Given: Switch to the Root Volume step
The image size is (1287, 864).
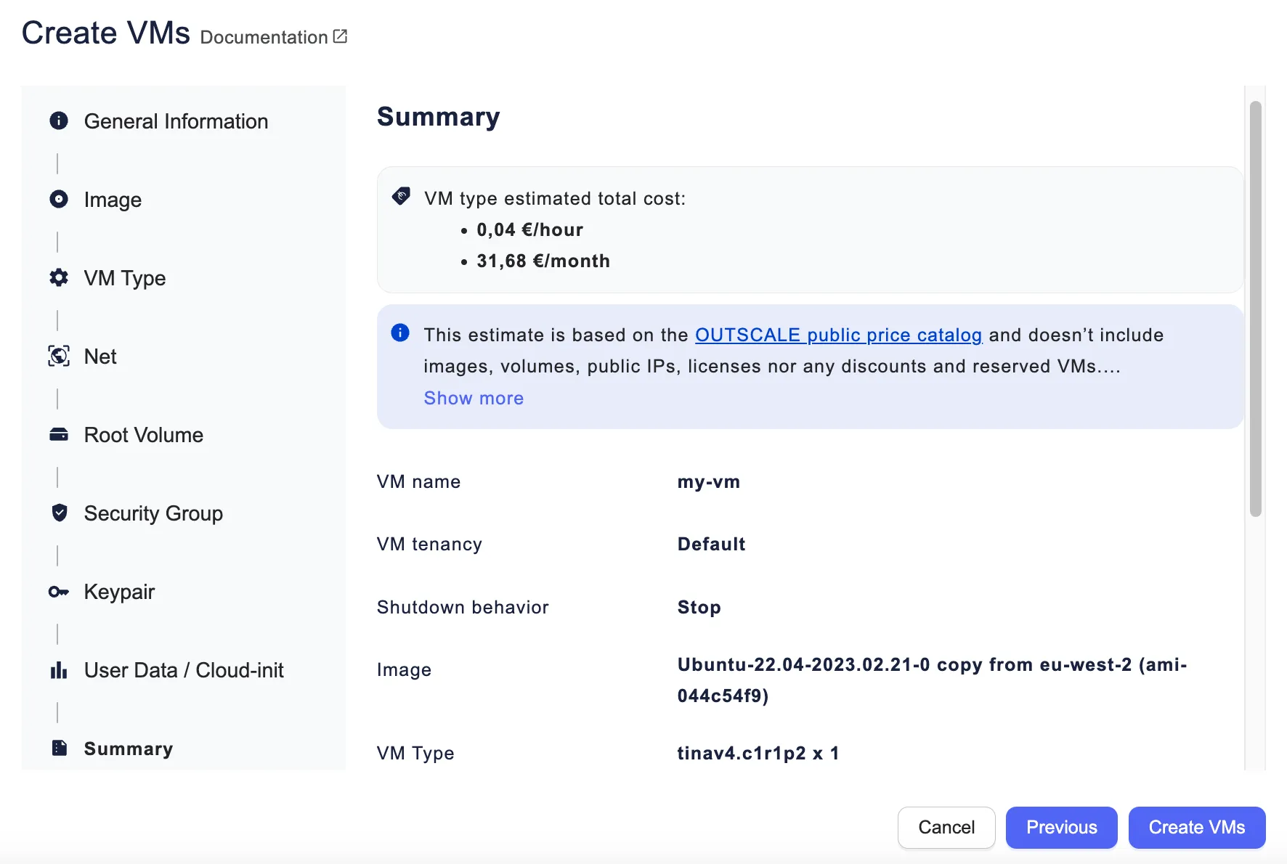Looking at the screenshot, I should click(x=144, y=435).
